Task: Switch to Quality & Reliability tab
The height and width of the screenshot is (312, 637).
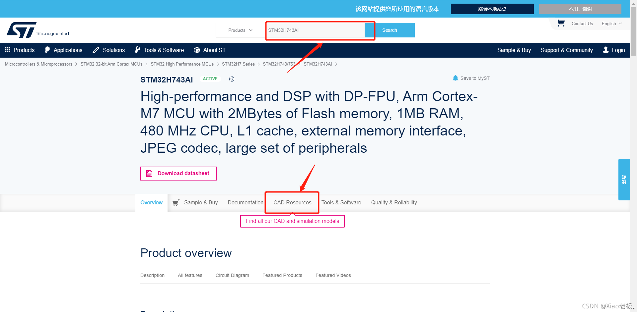Action: tap(394, 202)
